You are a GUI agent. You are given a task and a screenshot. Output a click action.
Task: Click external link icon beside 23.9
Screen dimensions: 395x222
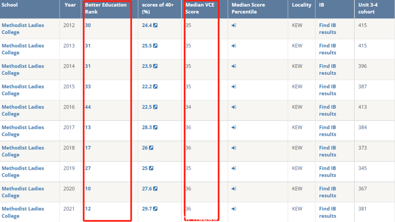155,66
